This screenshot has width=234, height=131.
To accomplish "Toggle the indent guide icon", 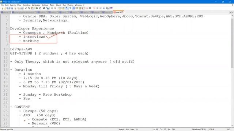I will pos(73,8).
